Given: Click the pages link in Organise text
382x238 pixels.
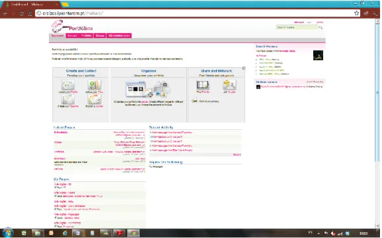Looking at the screenshot, I should (x=145, y=102).
